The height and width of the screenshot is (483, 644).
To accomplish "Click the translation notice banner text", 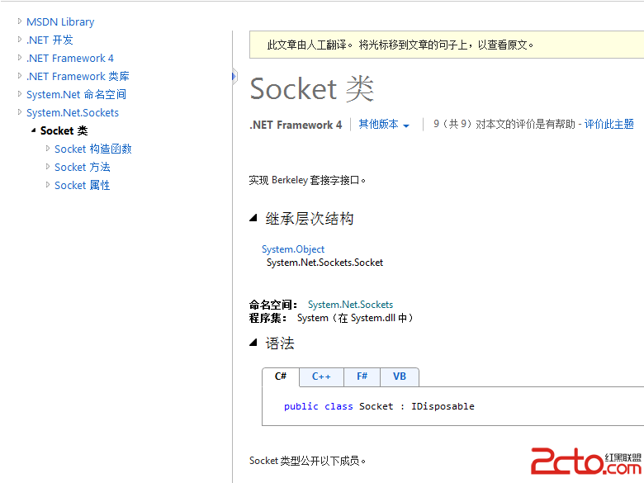I will (x=400, y=45).
